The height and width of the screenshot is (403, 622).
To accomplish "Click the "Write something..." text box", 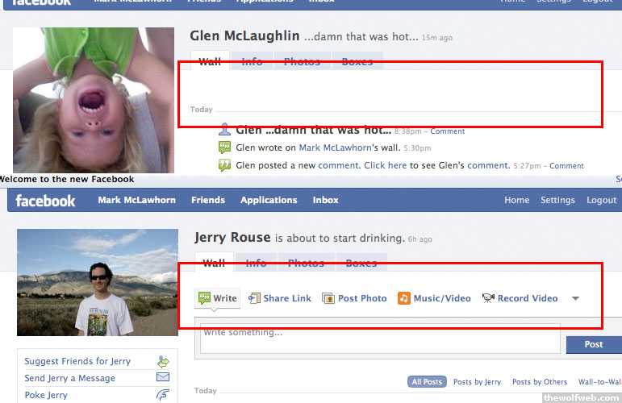I will pyautogui.click(x=379, y=338).
